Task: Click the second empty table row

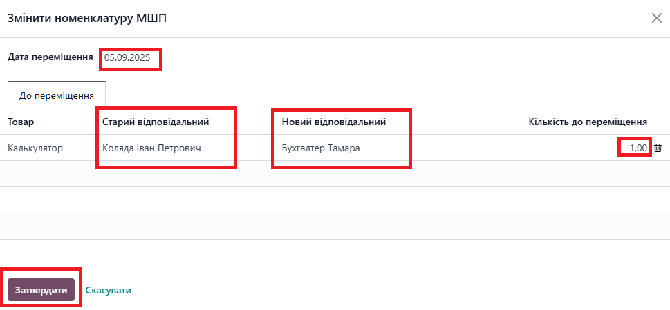Action: 335,200
